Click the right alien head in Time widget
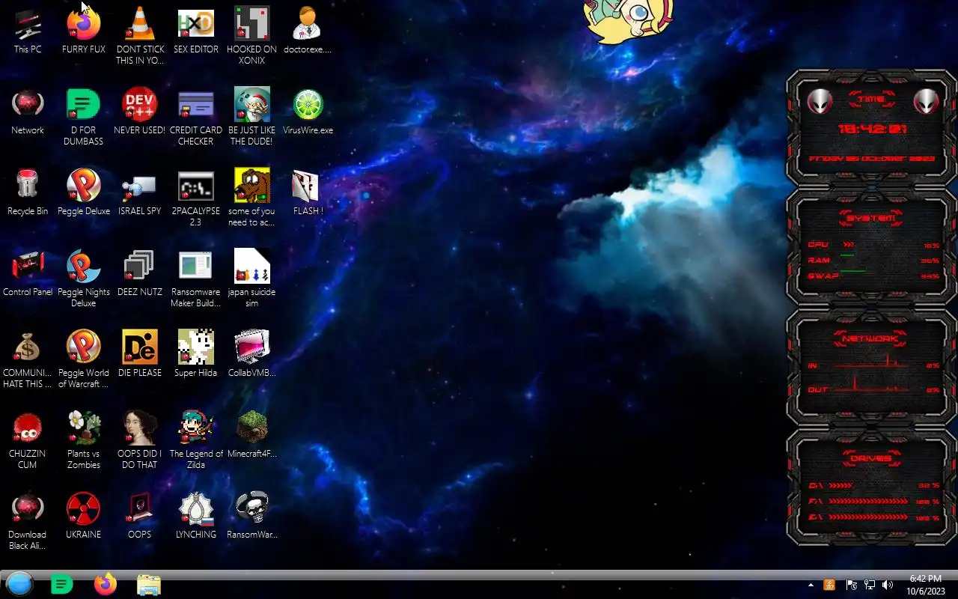The width and height of the screenshot is (958, 599). (926, 101)
